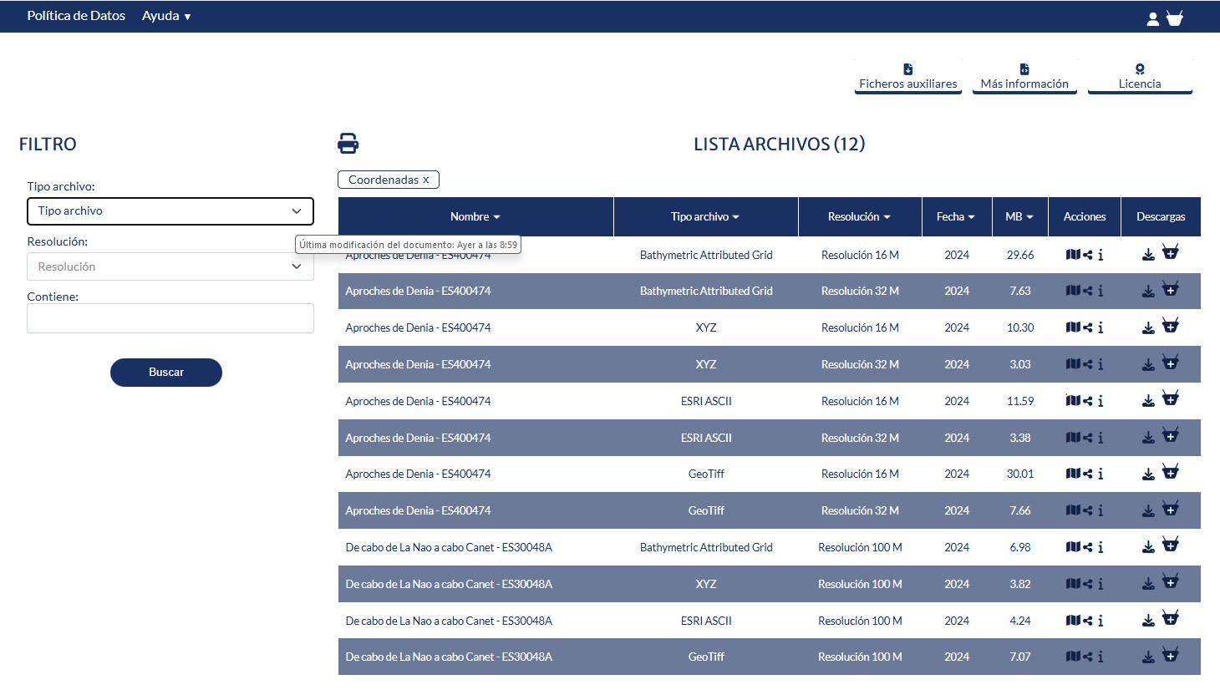Open the print view using the printer icon
This screenshot has width=1220, height=695.
click(348, 143)
